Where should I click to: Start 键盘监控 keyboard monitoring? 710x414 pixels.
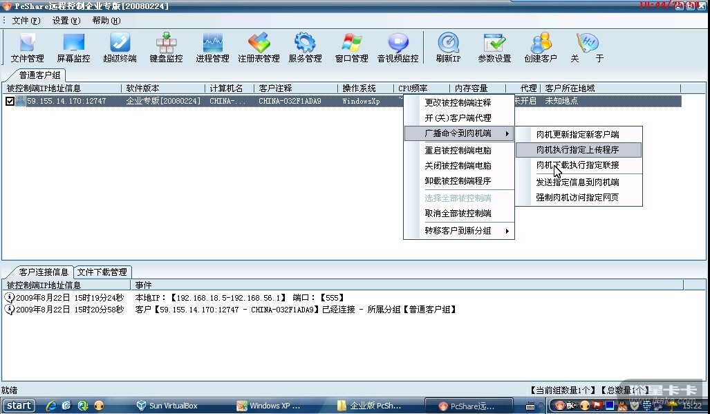pos(166,48)
